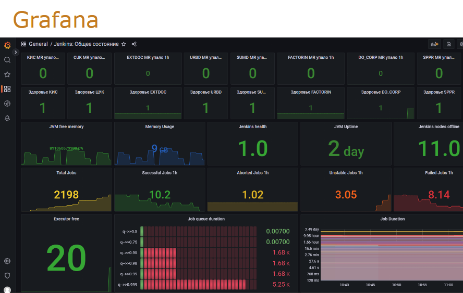Expand the side menu chevron
The width and height of the screenshot is (463, 293).
pos(16,52)
